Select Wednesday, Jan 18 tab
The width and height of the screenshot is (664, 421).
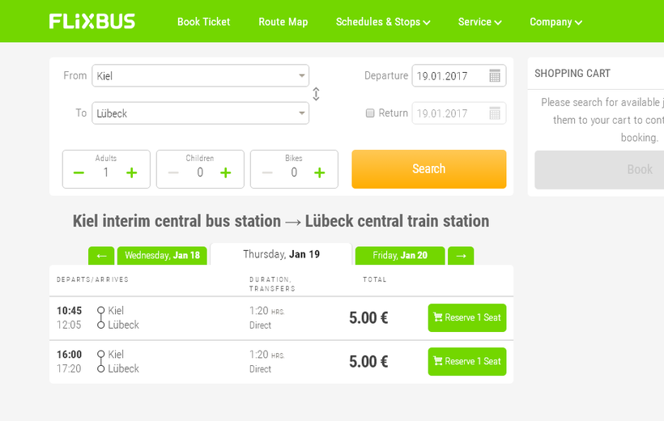162,256
